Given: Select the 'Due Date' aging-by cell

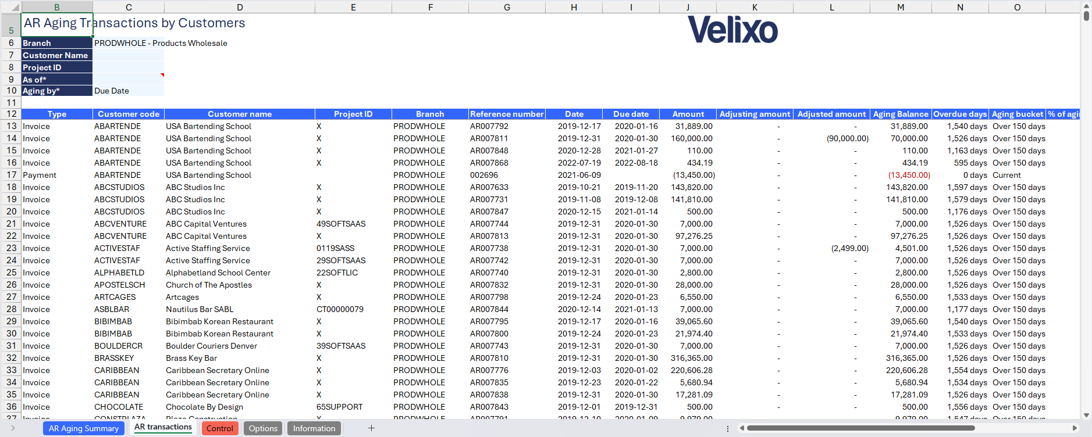Looking at the screenshot, I should coord(129,91).
